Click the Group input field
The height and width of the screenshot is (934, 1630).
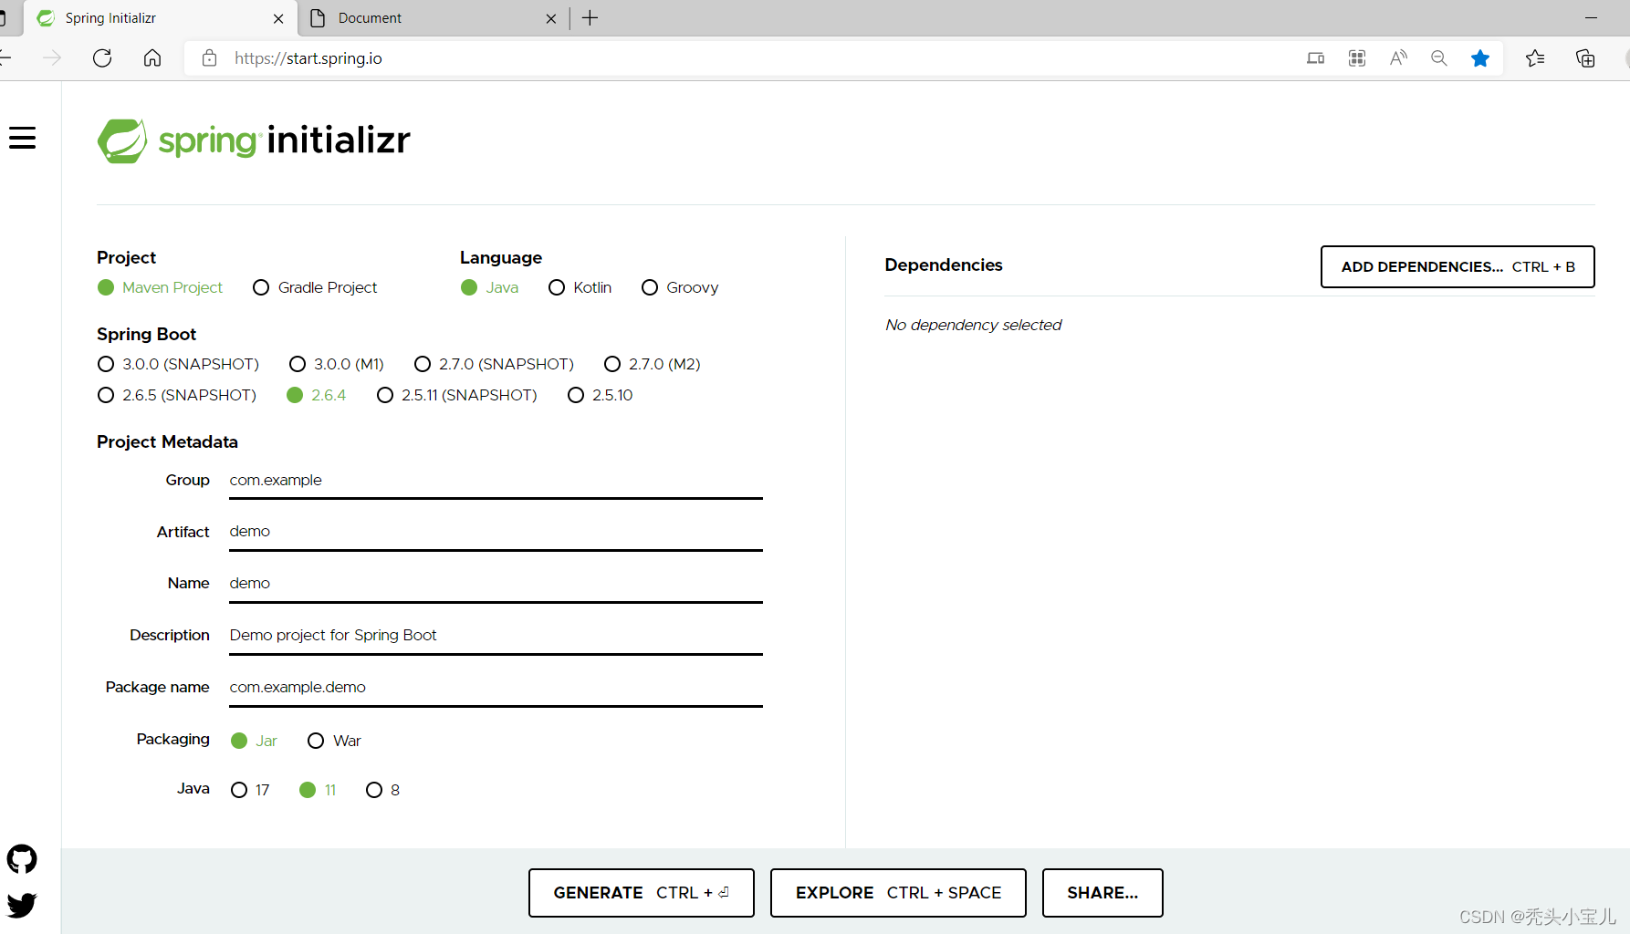(x=496, y=481)
